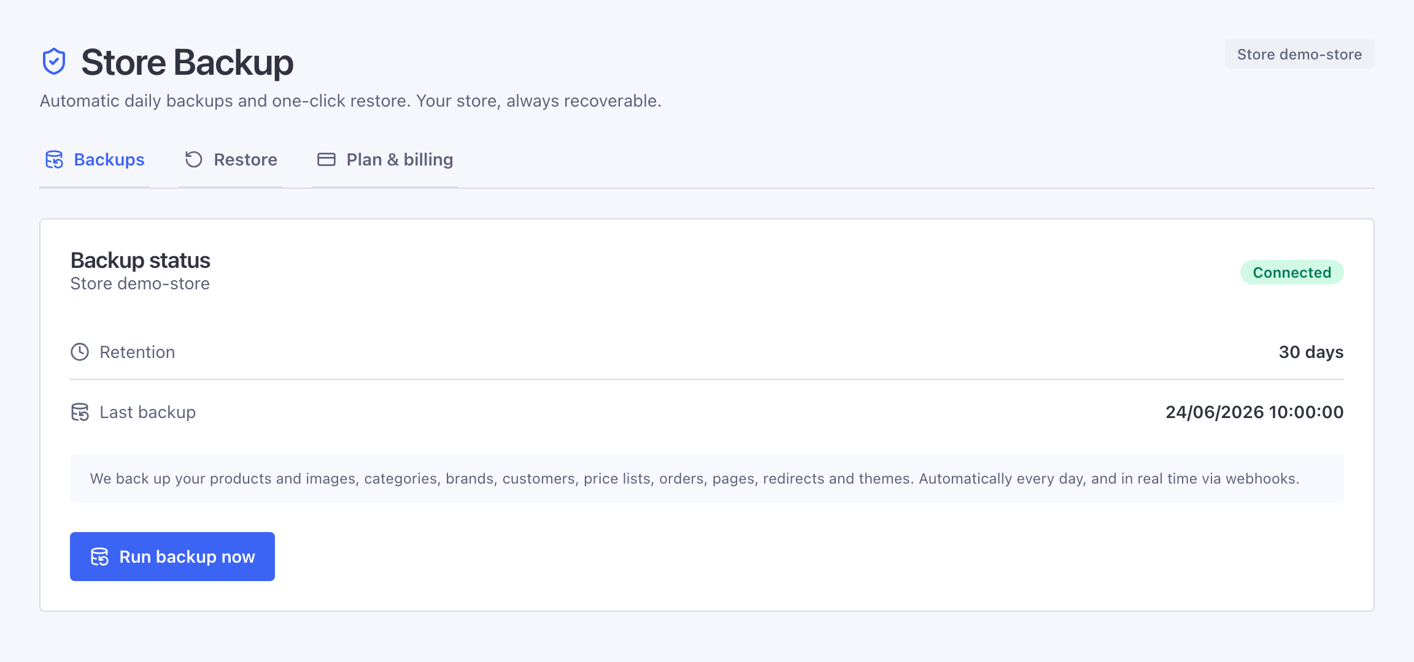Start a backup with Run backup now

(172, 557)
